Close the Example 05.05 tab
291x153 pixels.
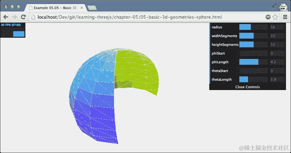point(82,8)
